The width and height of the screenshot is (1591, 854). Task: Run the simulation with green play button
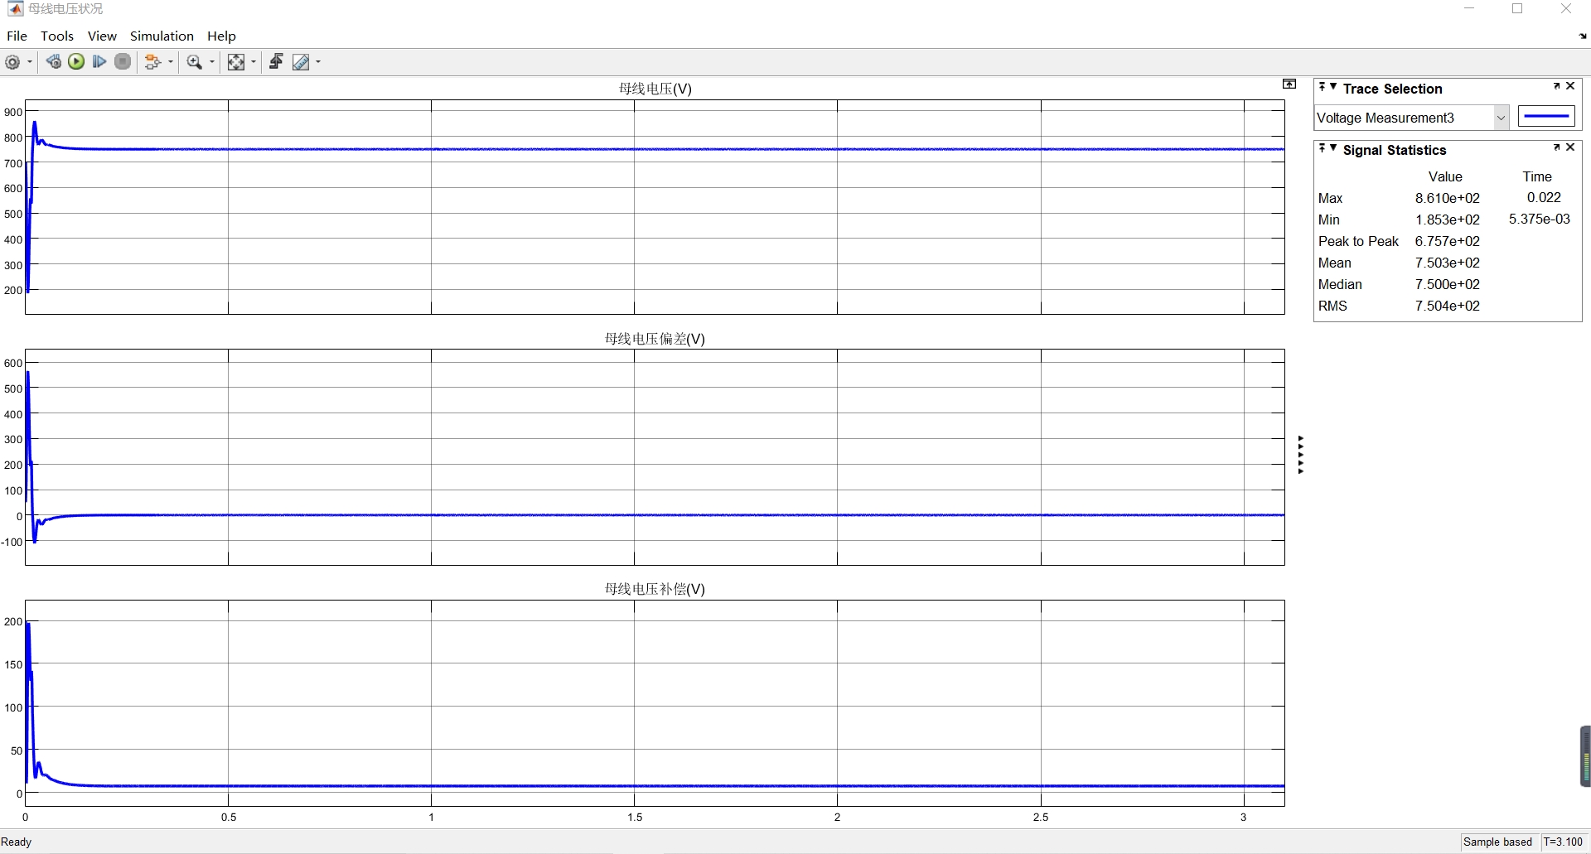[76, 62]
